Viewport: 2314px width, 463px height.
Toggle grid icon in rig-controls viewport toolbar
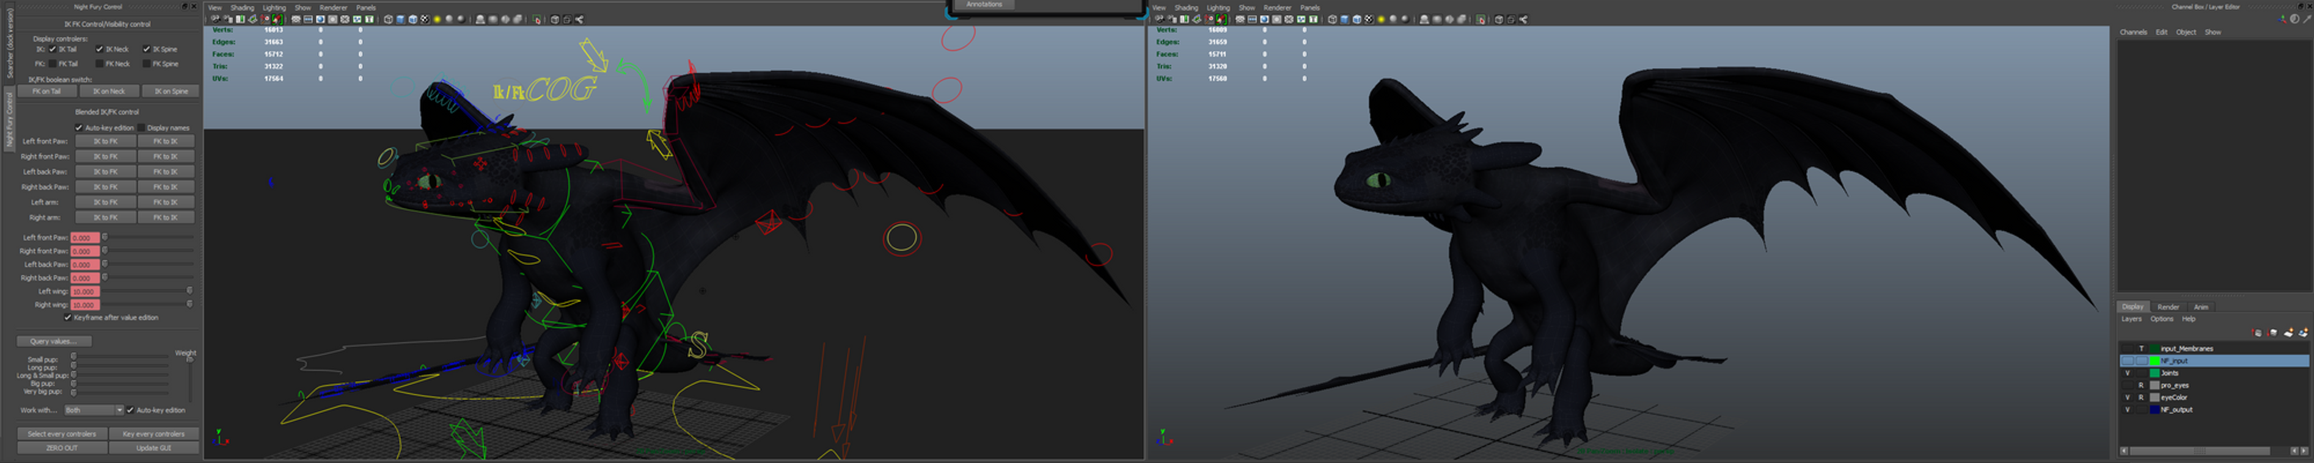tap(296, 19)
